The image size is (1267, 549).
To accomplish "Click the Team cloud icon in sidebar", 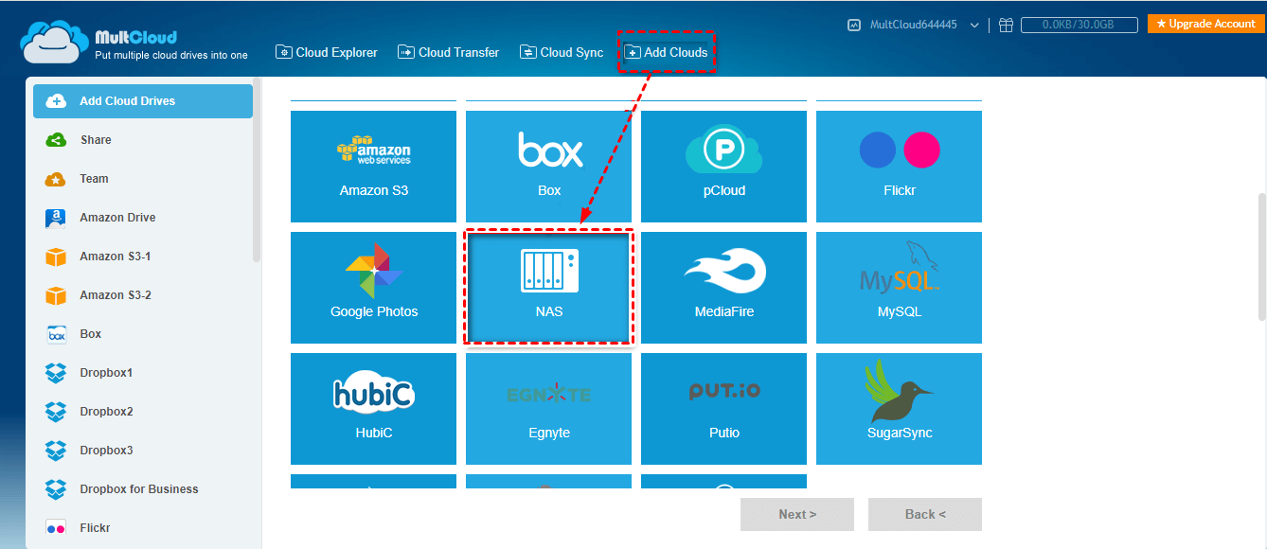I will point(56,179).
